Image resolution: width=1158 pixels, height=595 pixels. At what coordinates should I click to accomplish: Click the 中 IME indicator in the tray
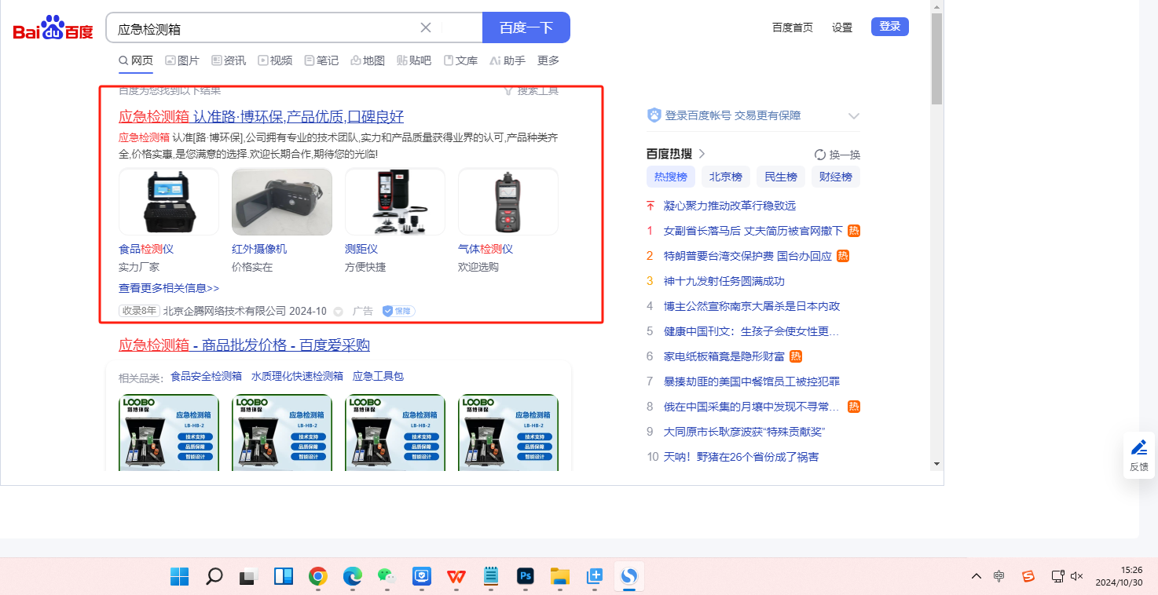click(999, 576)
